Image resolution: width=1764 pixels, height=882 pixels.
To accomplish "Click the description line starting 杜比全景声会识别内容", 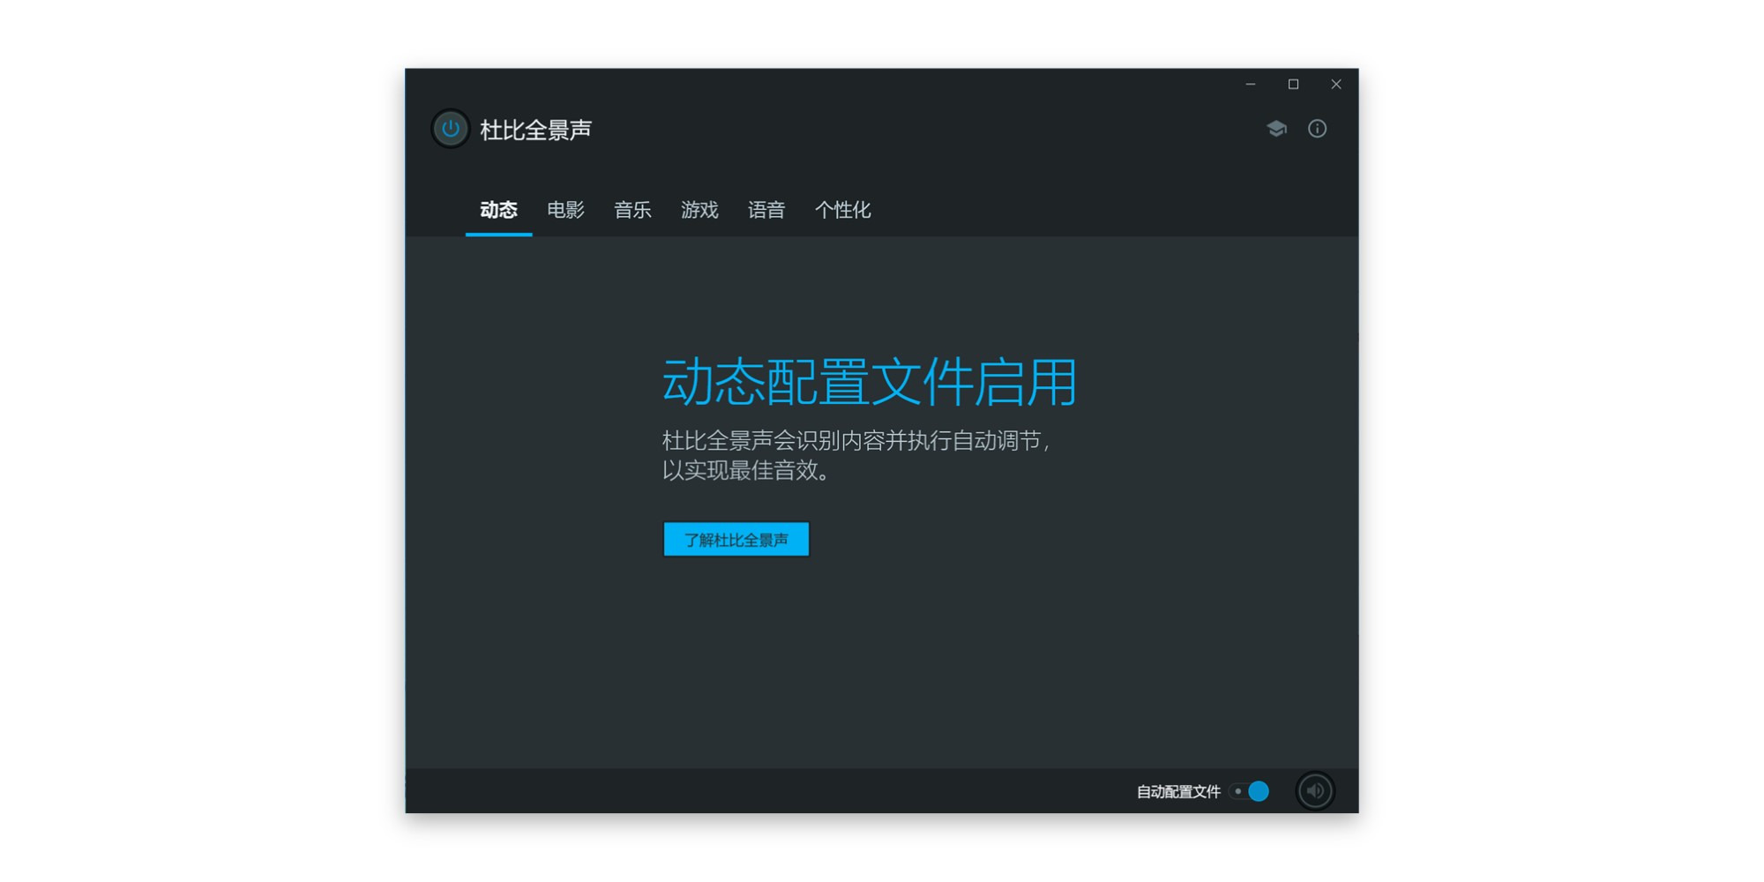I will click(856, 440).
